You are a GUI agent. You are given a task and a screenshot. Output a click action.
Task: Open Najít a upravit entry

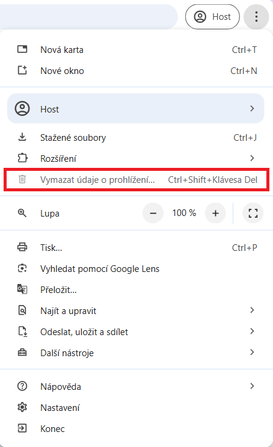pyautogui.click(x=136, y=310)
